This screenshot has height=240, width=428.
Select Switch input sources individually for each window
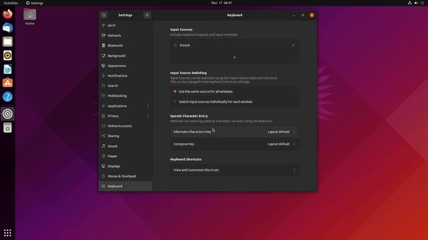pyautogui.click(x=175, y=102)
